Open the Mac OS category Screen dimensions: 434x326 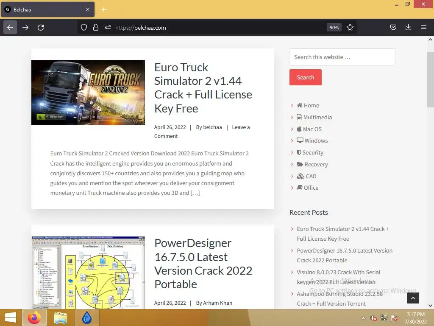pyautogui.click(x=312, y=129)
